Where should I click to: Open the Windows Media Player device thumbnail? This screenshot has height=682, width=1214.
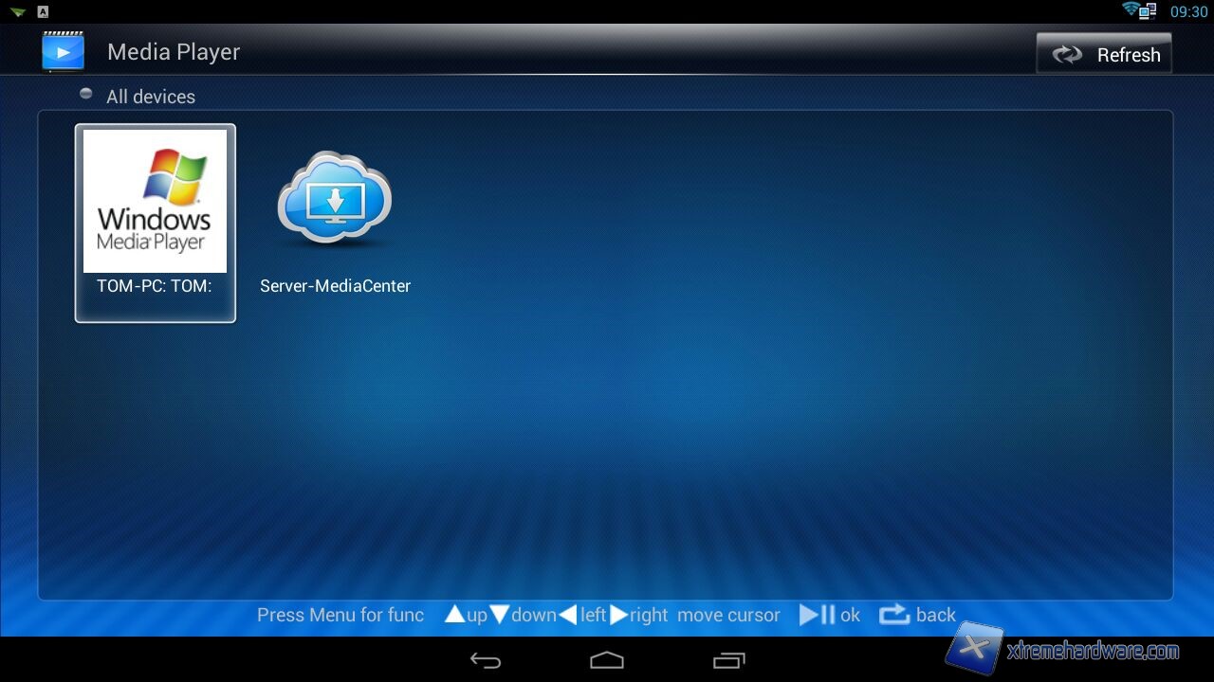155,201
